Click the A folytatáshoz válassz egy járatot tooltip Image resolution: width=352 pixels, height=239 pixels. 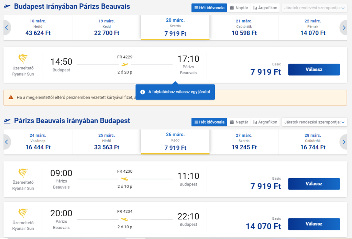[175, 92]
